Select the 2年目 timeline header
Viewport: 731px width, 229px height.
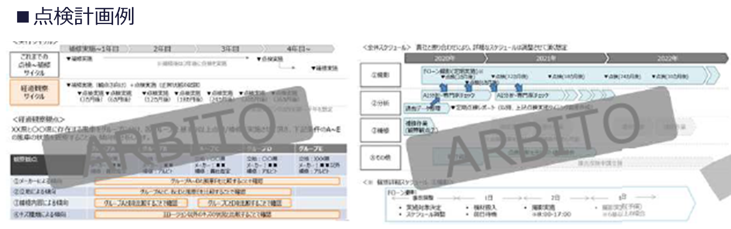tap(162, 48)
